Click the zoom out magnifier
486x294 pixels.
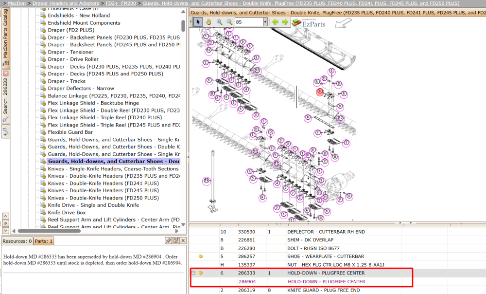tap(229, 22)
